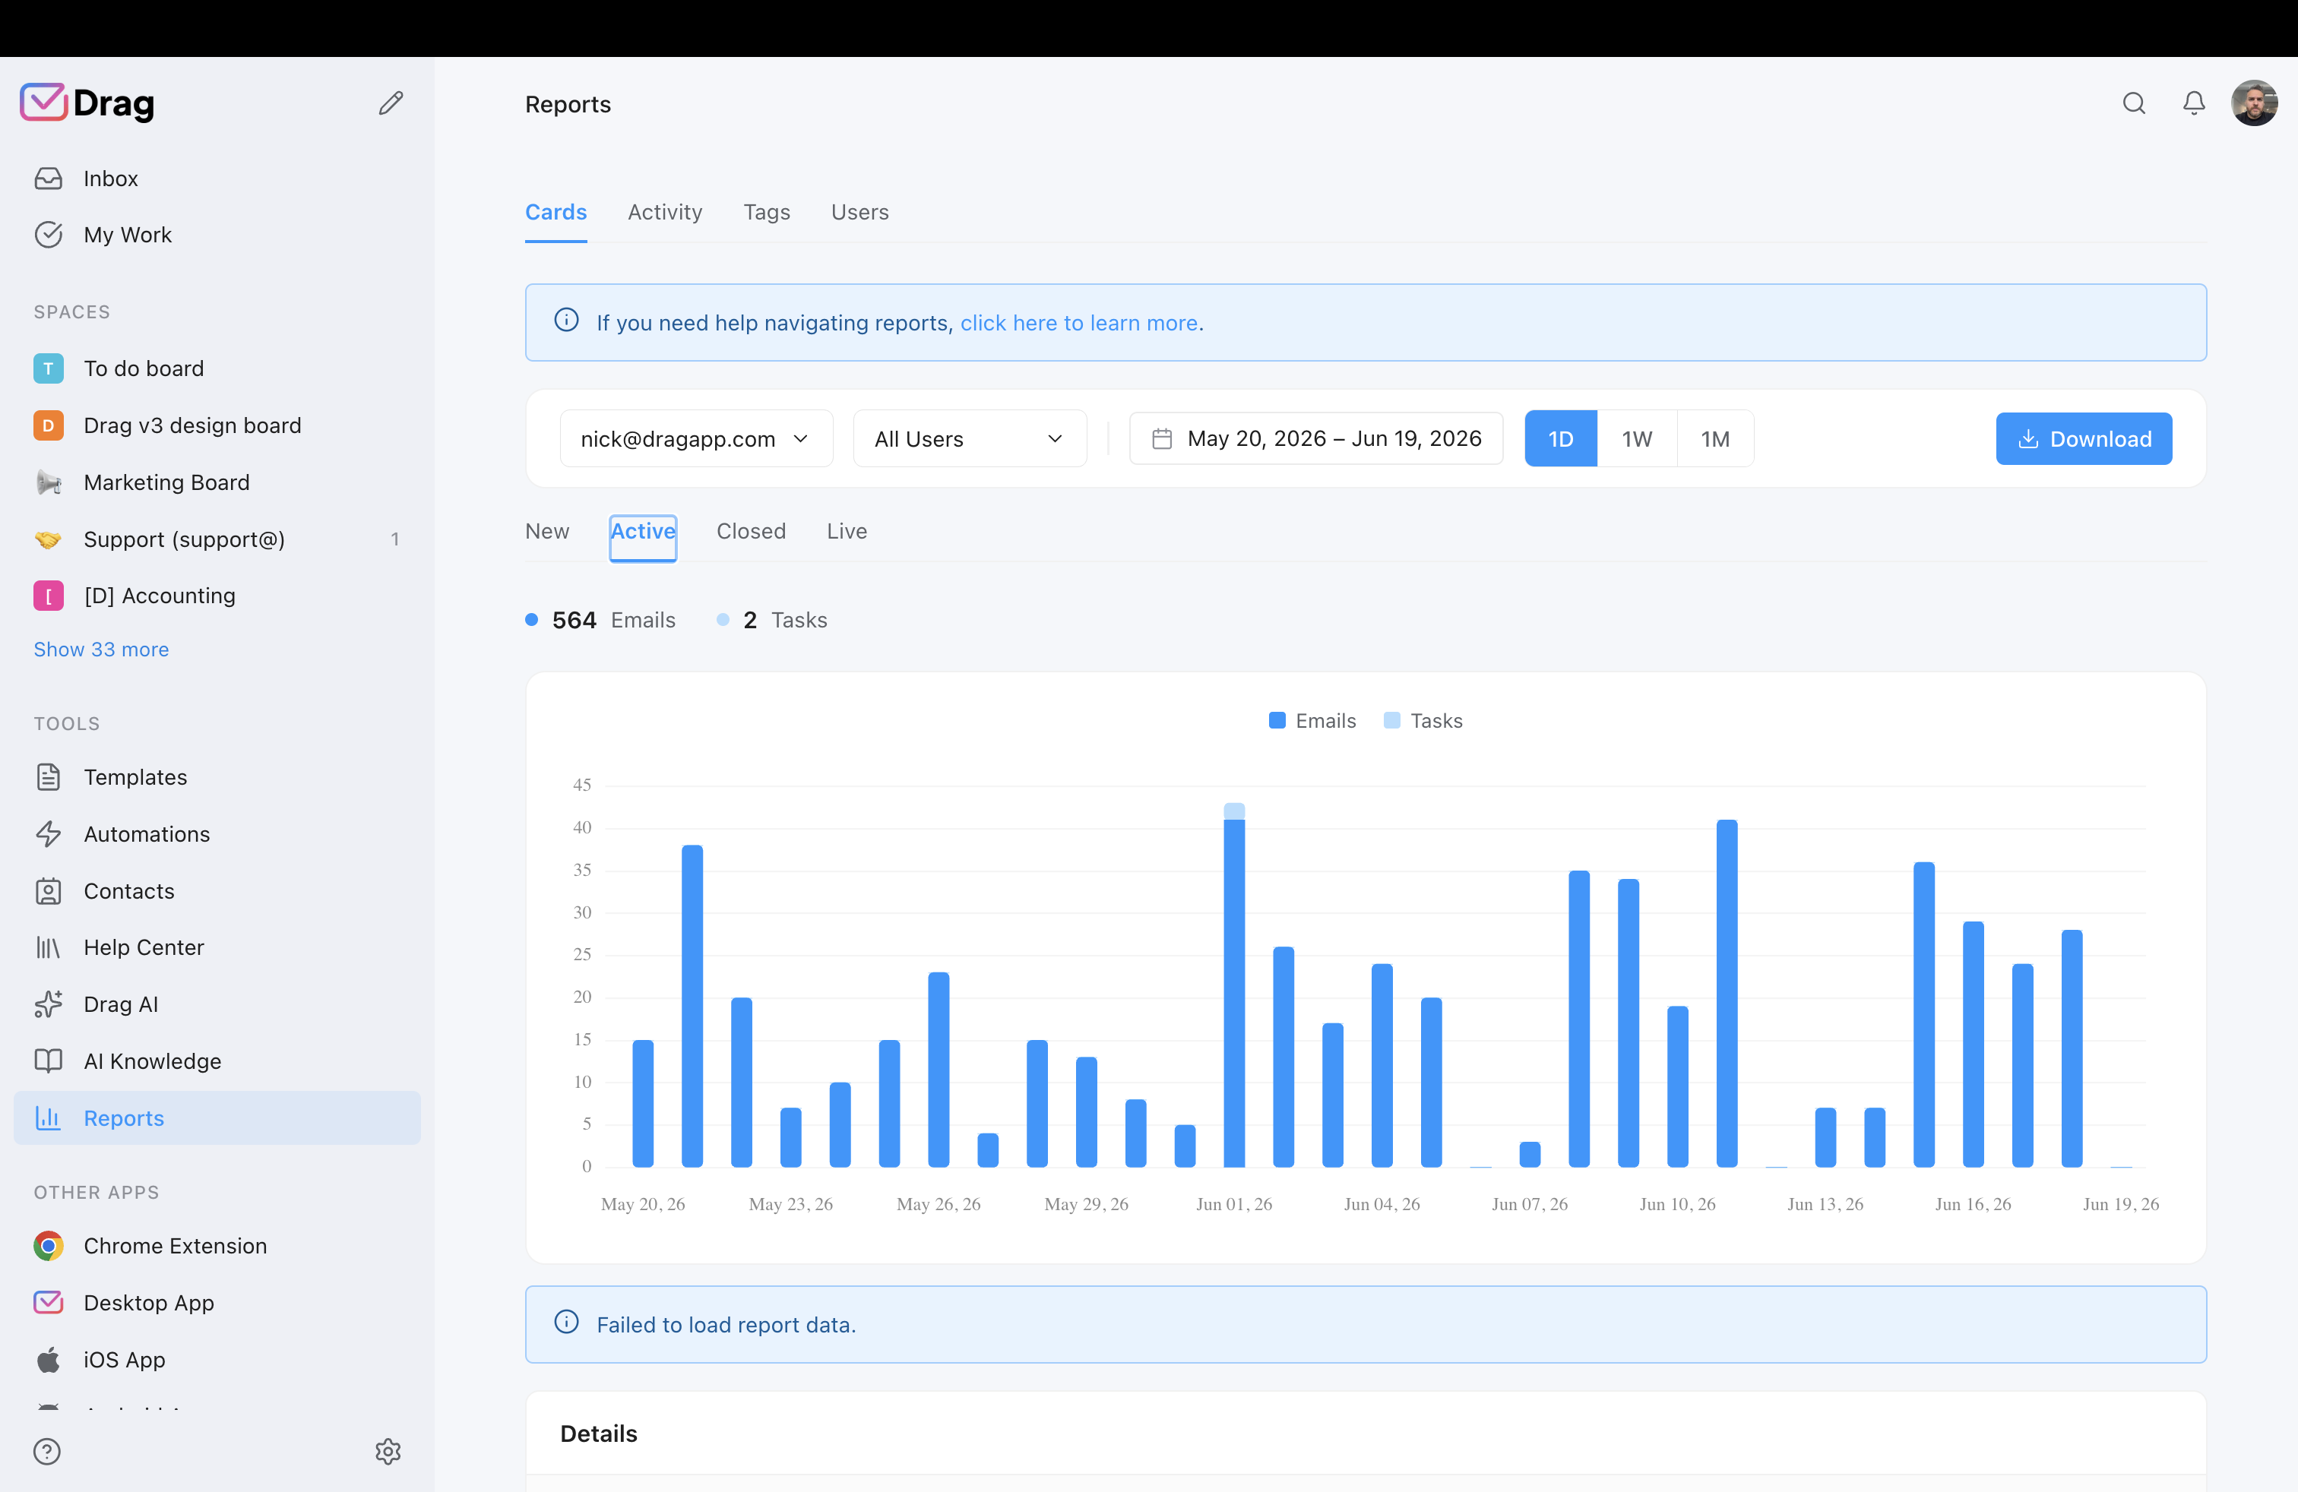Select the Live cards sub-tab
This screenshot has width=2298, height=1492.
(847, 532)
